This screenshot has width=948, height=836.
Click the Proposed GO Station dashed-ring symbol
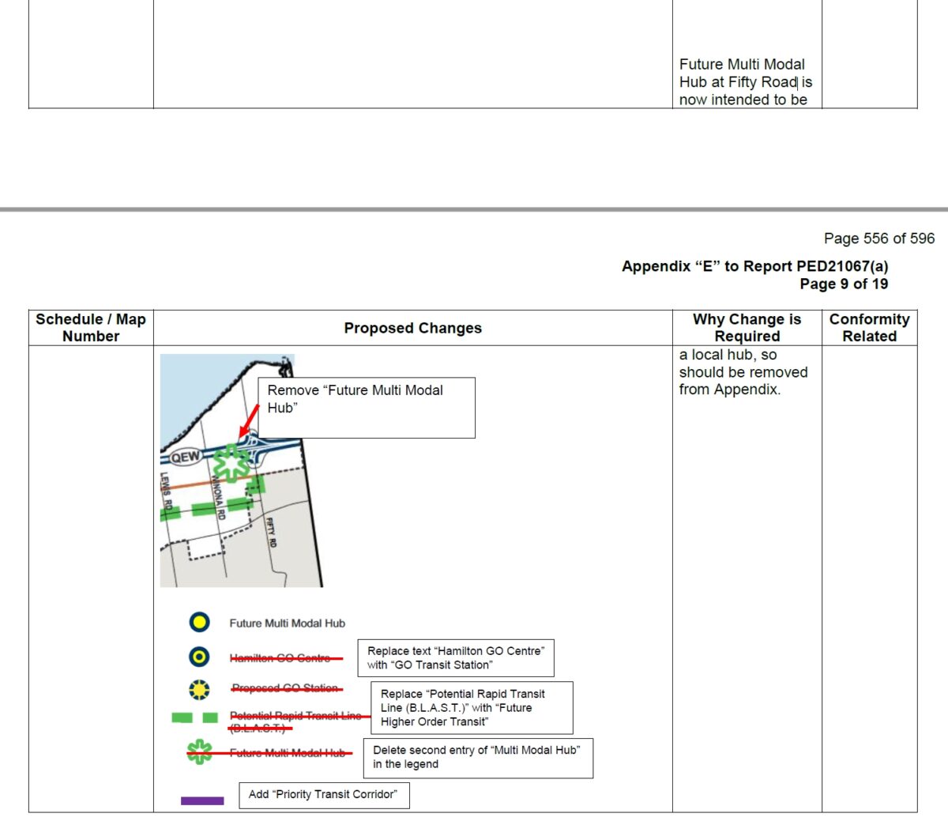pos(199,689)
